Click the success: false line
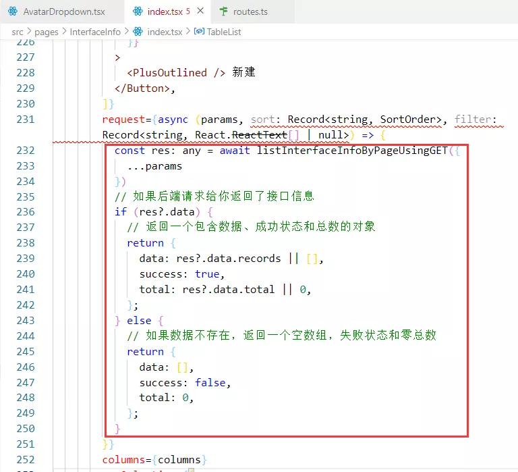The image size is (518, 472). point(185,383)
